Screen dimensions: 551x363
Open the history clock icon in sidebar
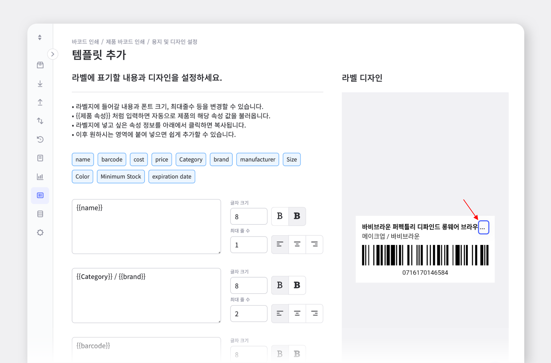coord(40,139)
